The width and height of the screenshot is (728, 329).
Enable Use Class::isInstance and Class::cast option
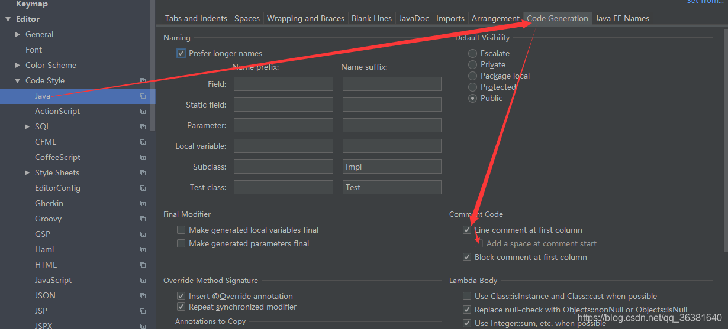click(467, 296)
